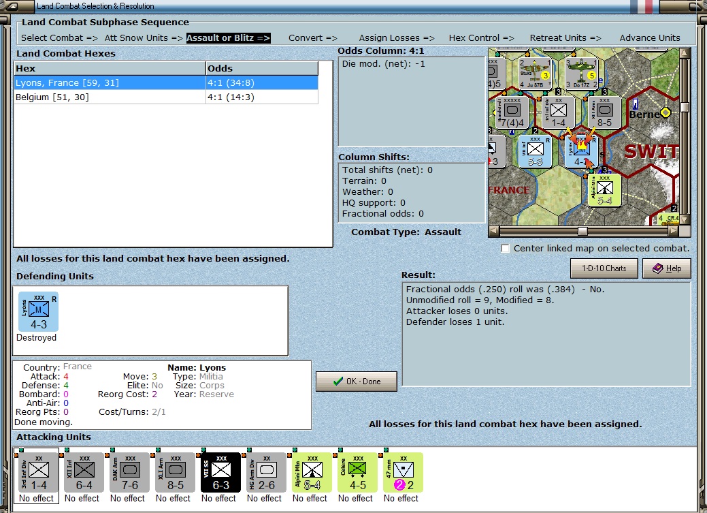Click the map scroll right arrow
This screenshot has height=513, width=707.
pos(673,231)
